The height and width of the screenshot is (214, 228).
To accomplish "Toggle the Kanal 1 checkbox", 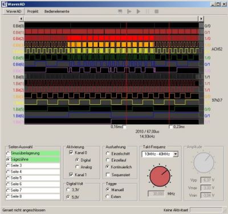I will [71, 175].
